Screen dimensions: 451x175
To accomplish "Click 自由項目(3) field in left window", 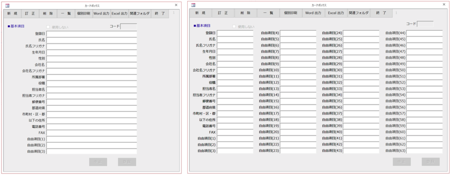I will [92, 151].
